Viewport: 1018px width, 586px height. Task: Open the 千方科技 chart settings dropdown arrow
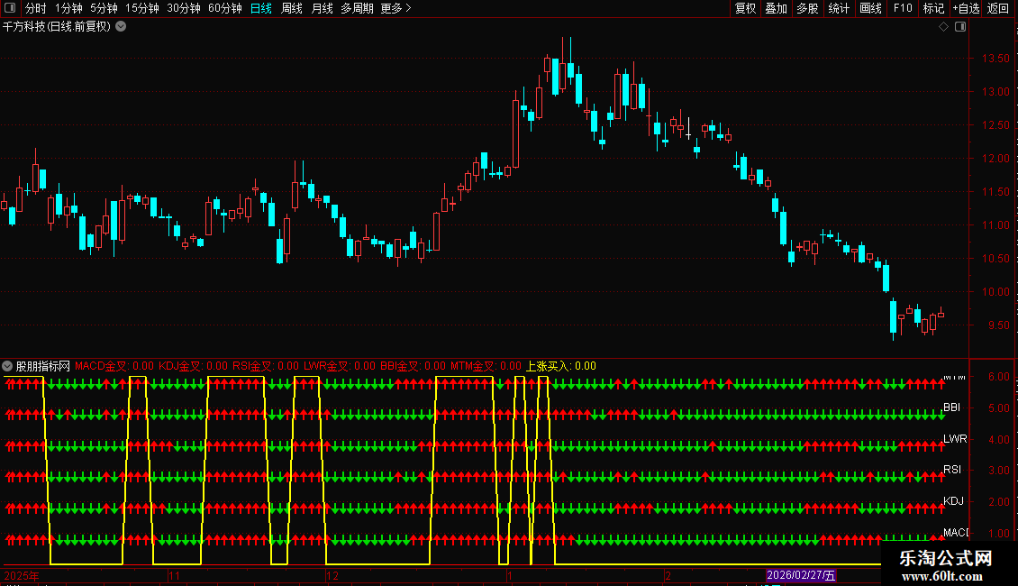click(121, 27)
